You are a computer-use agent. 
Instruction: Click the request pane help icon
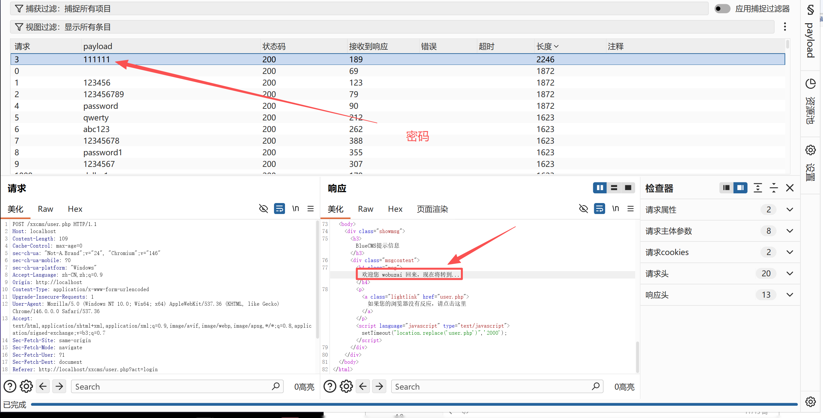(x=10, y=386)
